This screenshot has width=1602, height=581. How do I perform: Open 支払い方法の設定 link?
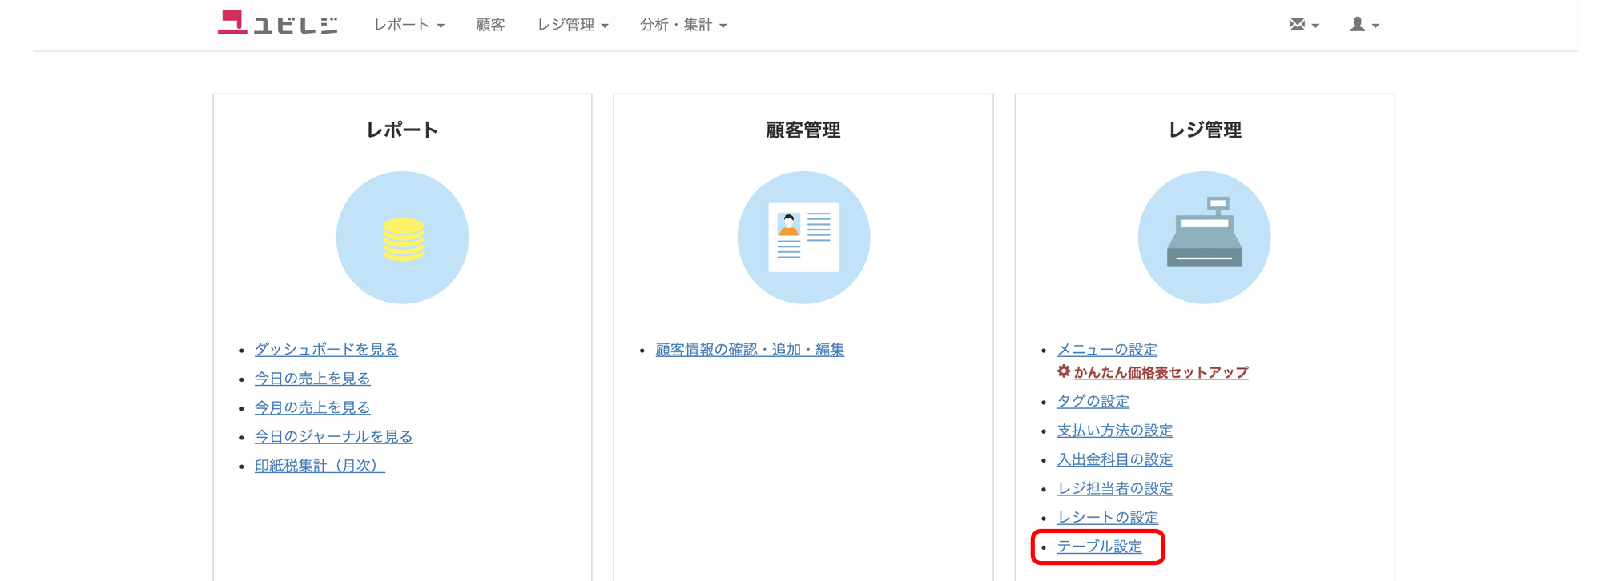tap(1115, 431)
